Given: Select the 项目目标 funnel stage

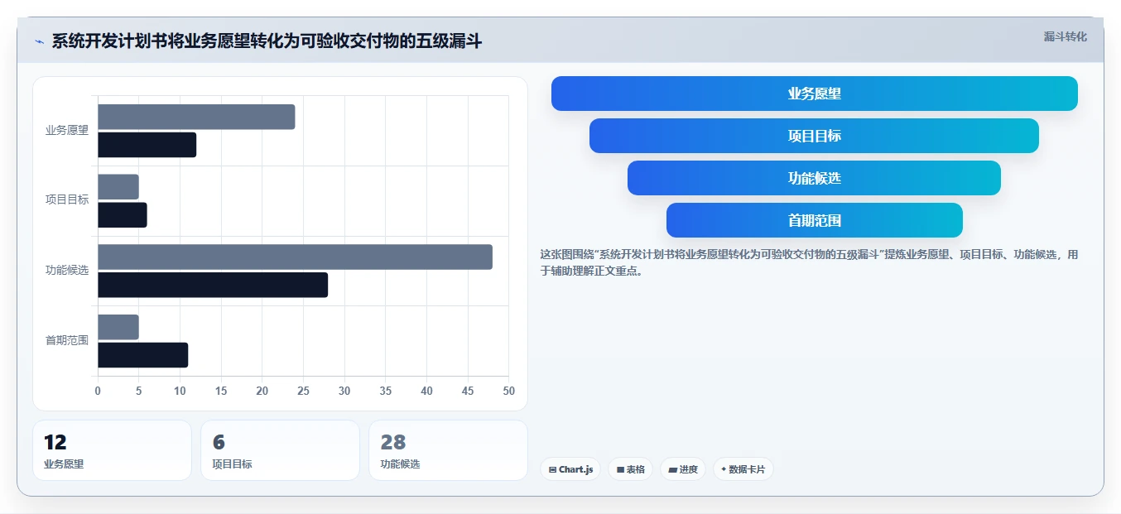Looking at the screenshot, I should click(x=815, y=136).
